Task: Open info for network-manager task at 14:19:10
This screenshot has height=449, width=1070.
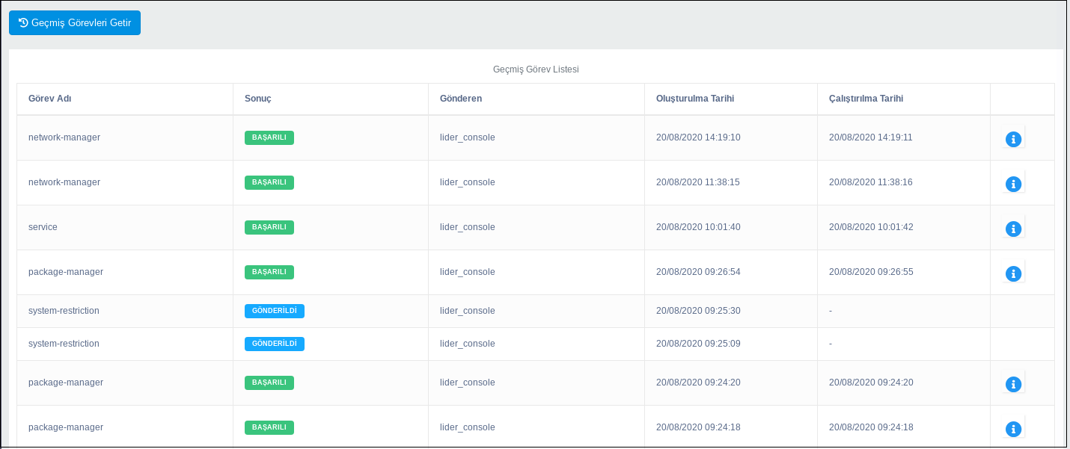Action: click(1013, 139)
